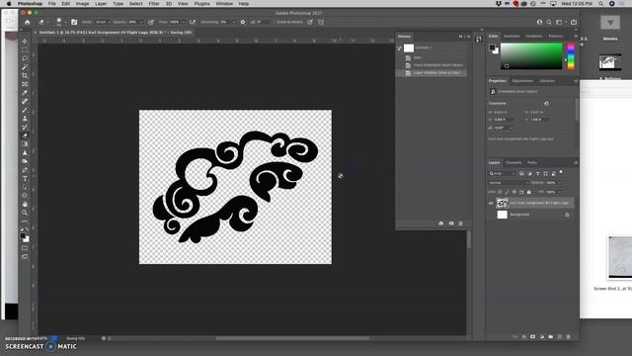The height and width of the screenshot is (356, 632).
Task: Select the Horizontal Type tool
Action: click(25, 178)
